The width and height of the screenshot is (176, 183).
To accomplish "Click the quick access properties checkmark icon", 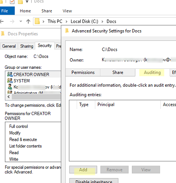I will [x=12, y=2].
